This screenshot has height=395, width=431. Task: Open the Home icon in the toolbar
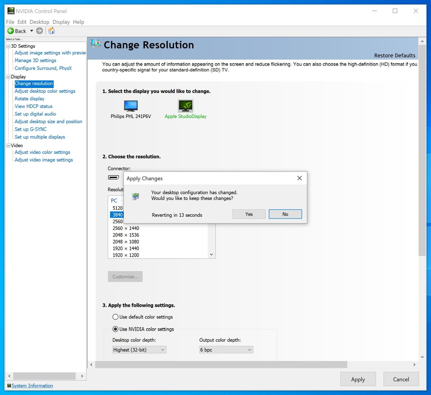click(51, 31)
